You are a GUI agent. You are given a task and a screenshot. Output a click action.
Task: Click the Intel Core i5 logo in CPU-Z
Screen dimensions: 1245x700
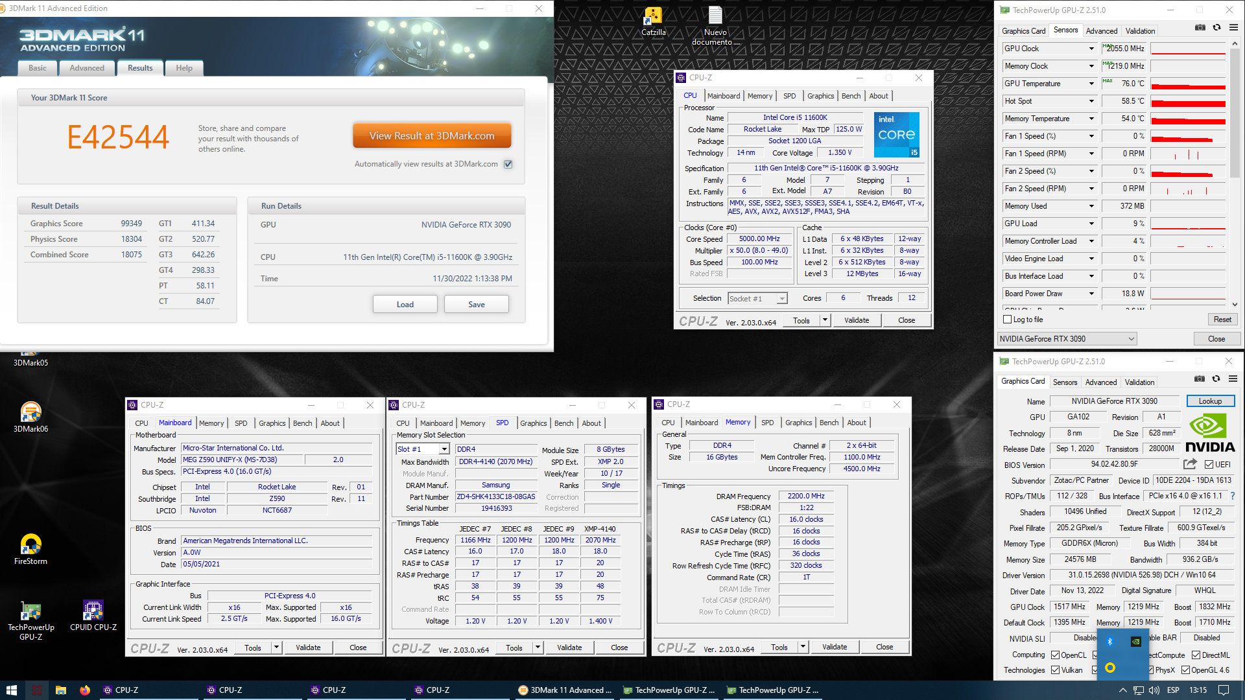click(x=896, y=135)
